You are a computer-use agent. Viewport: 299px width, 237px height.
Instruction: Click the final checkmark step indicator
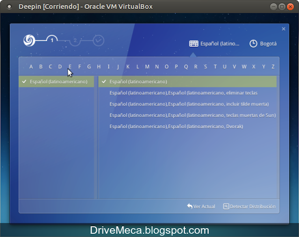tap(99, 41)
